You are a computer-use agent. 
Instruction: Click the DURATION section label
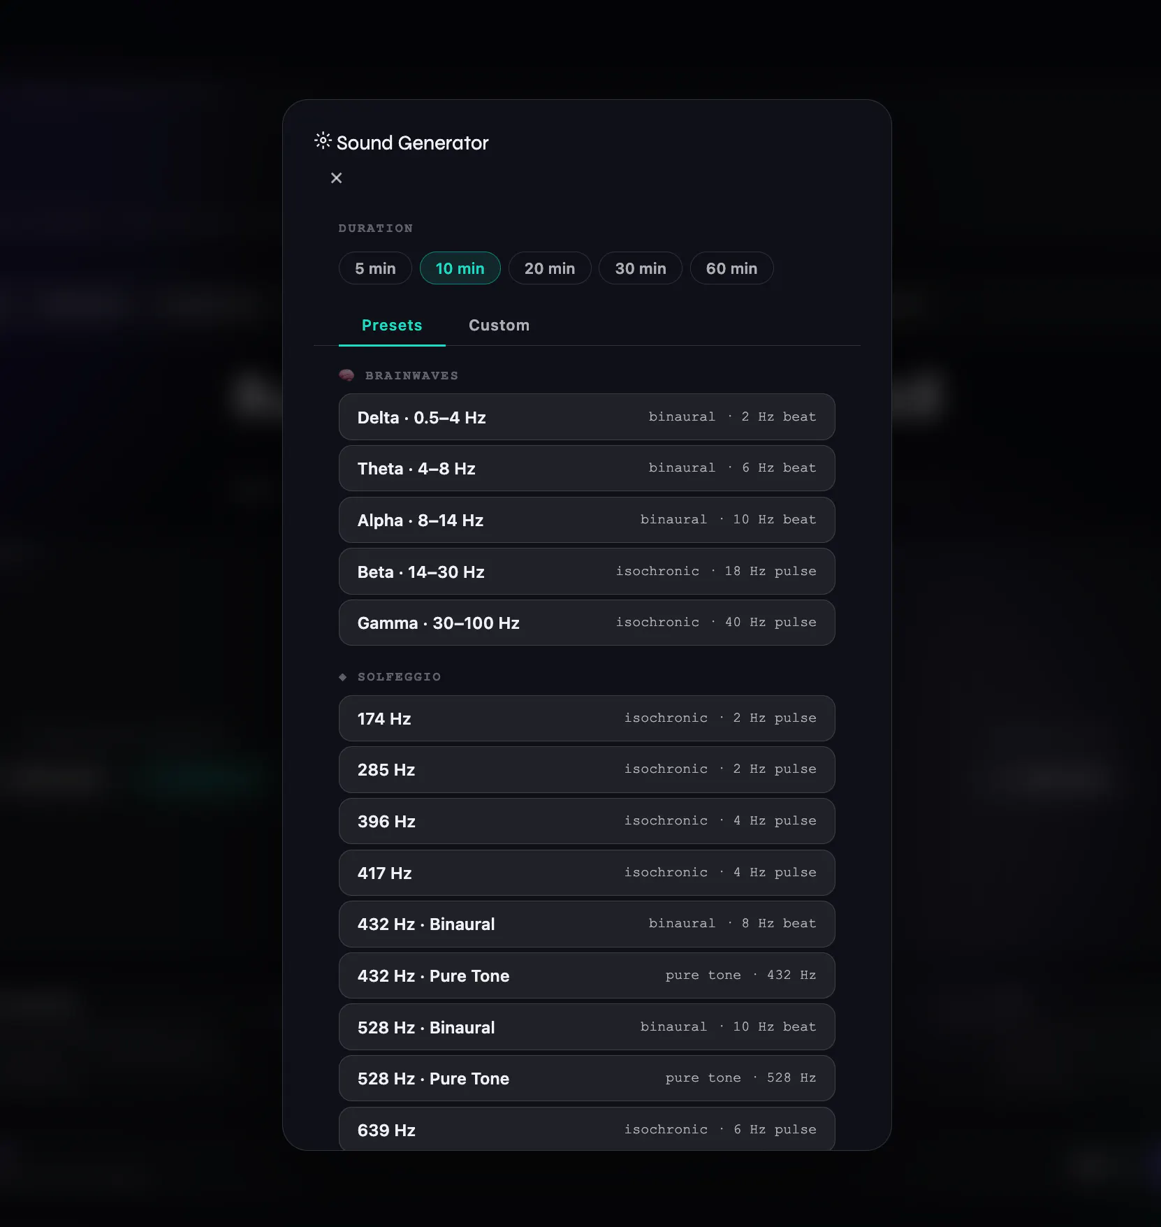click(x=376, y=228)
